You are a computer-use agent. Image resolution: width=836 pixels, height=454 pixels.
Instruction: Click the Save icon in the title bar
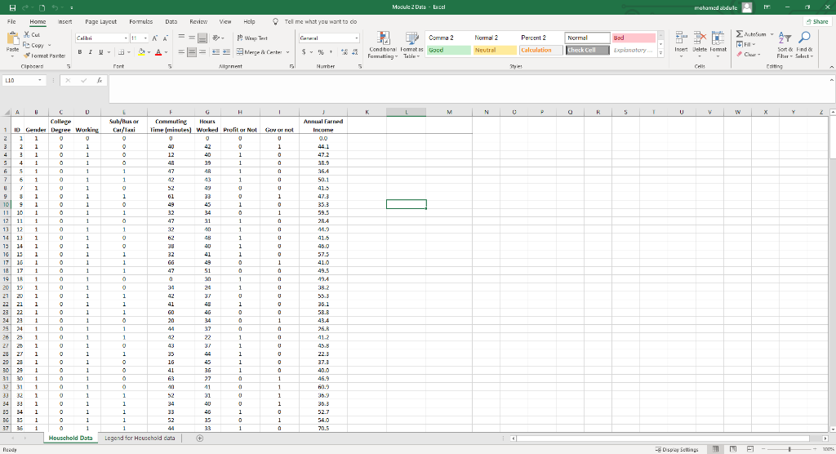point(12,7)
